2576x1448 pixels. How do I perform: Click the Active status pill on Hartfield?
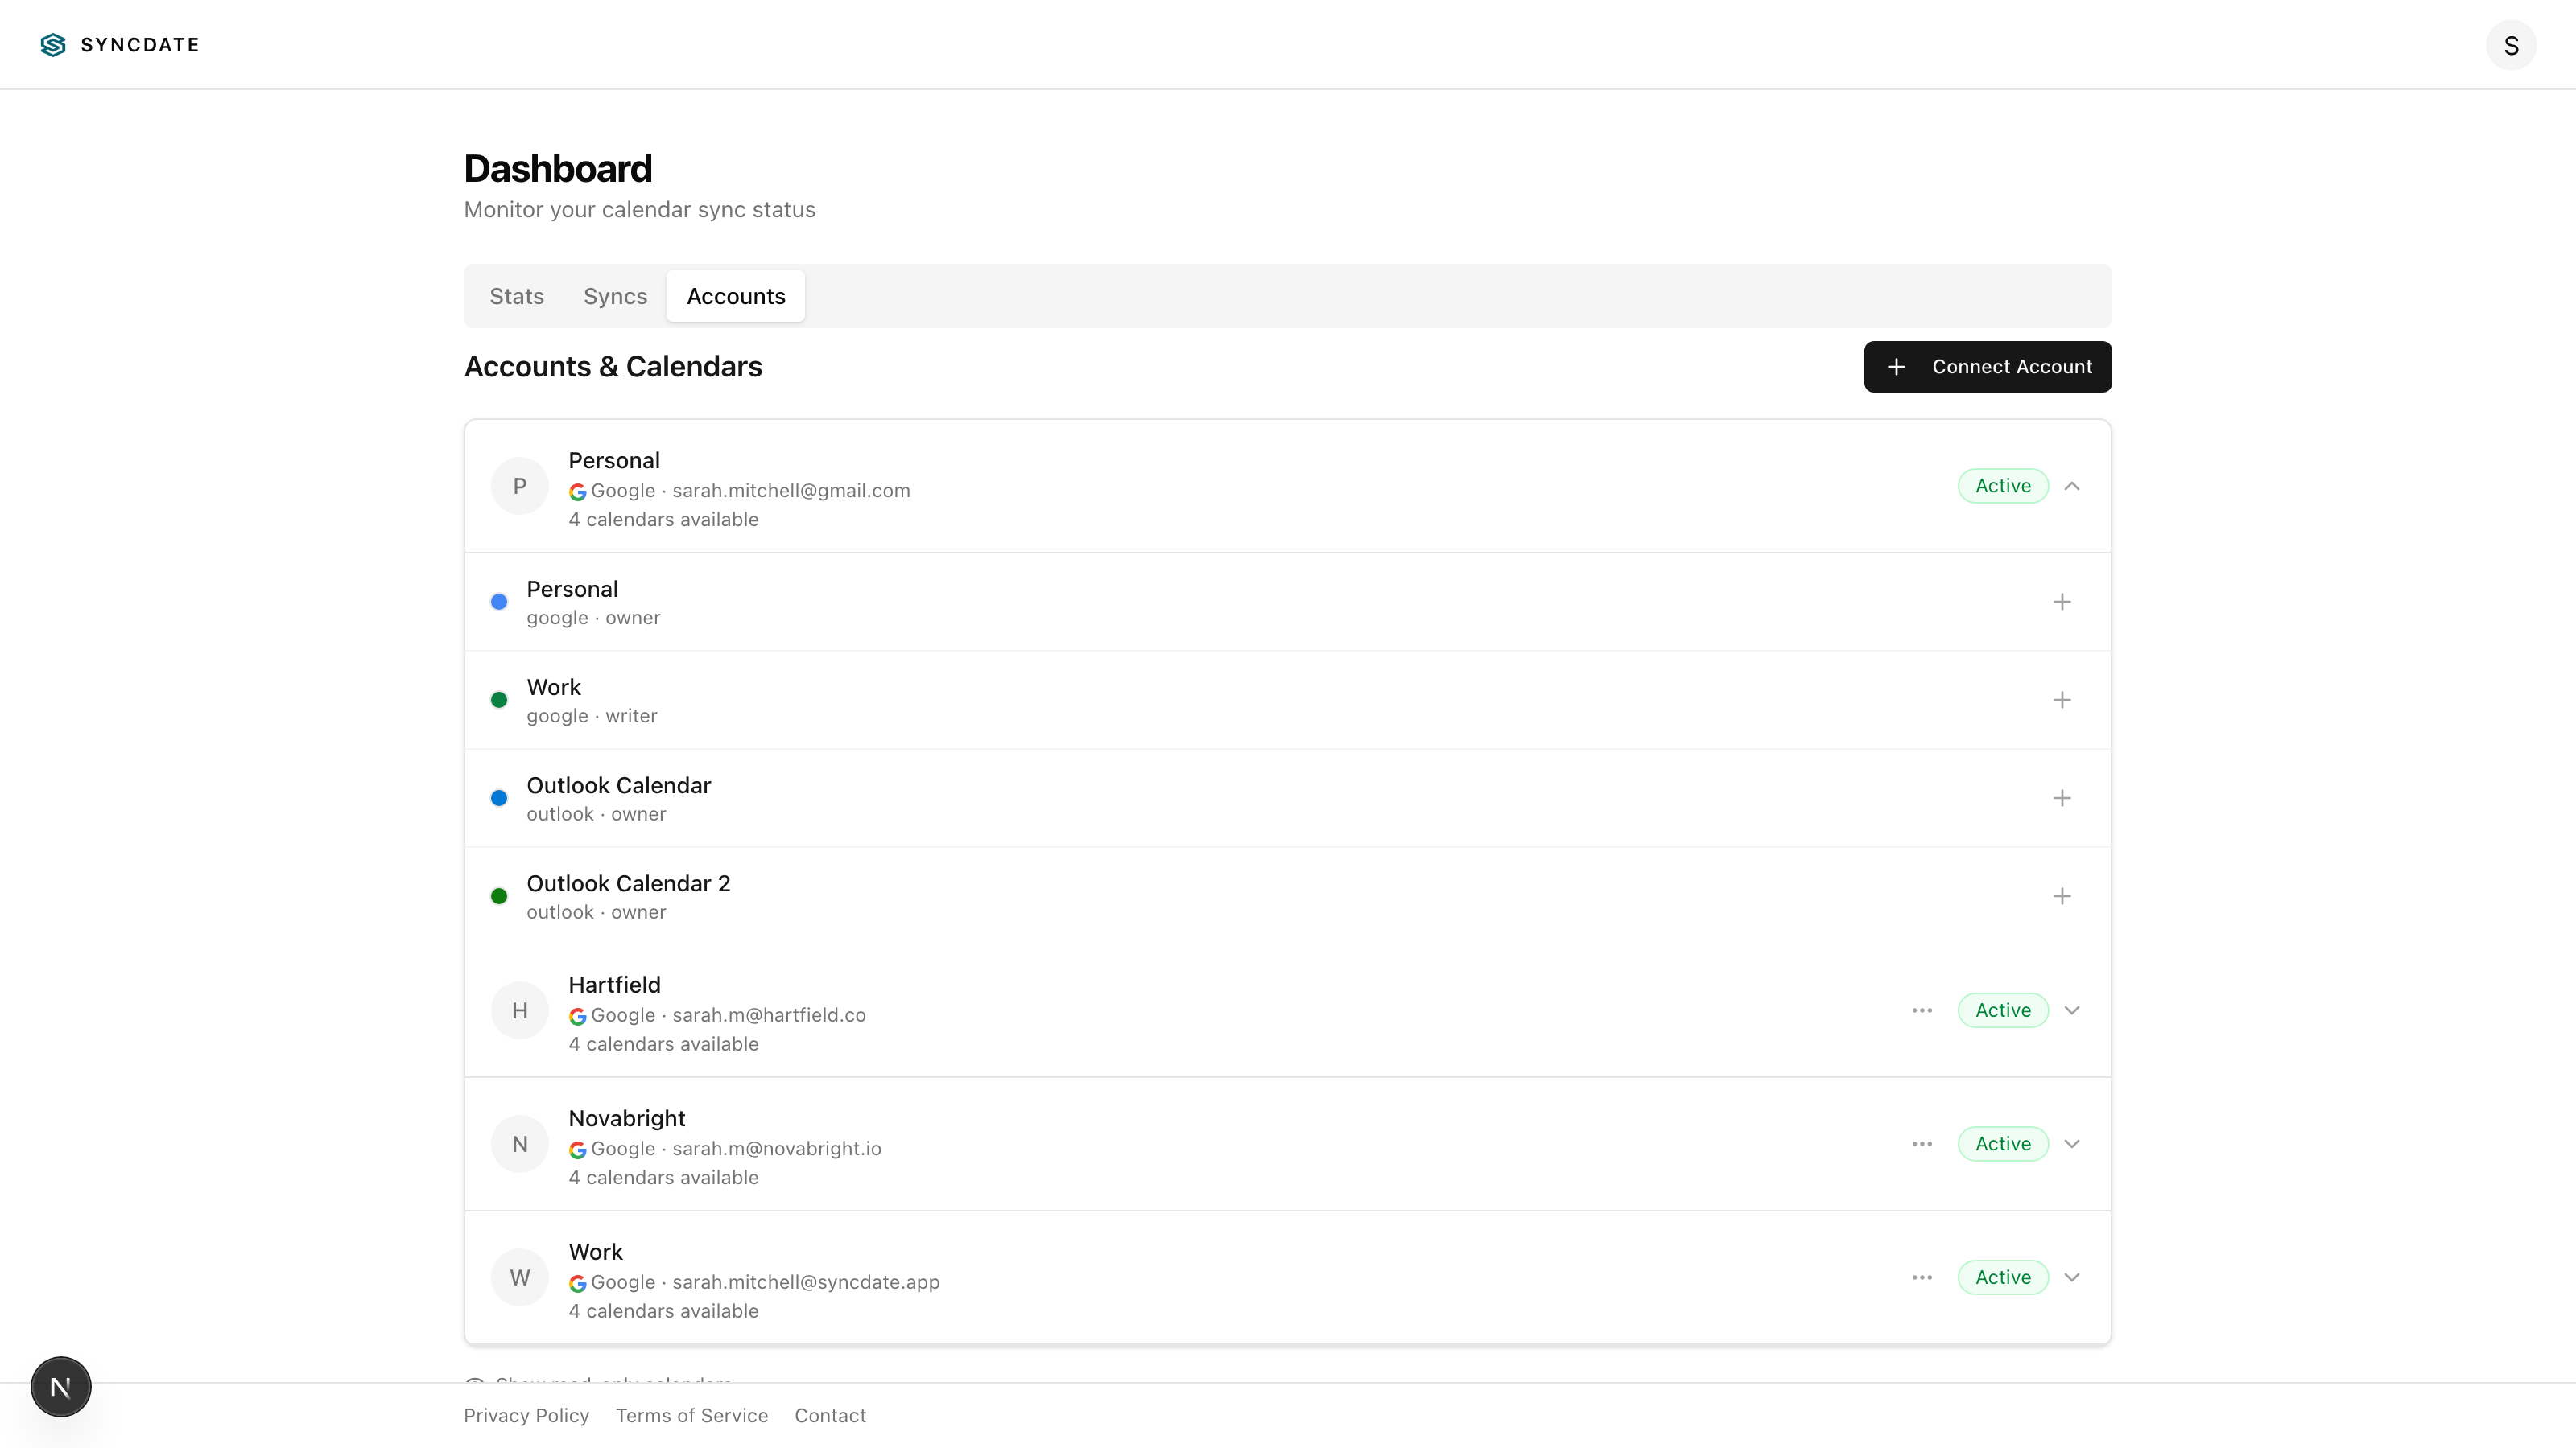[x=2002, y=1010]
